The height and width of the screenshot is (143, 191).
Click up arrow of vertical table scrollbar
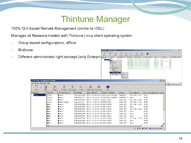tap(164, 92)
